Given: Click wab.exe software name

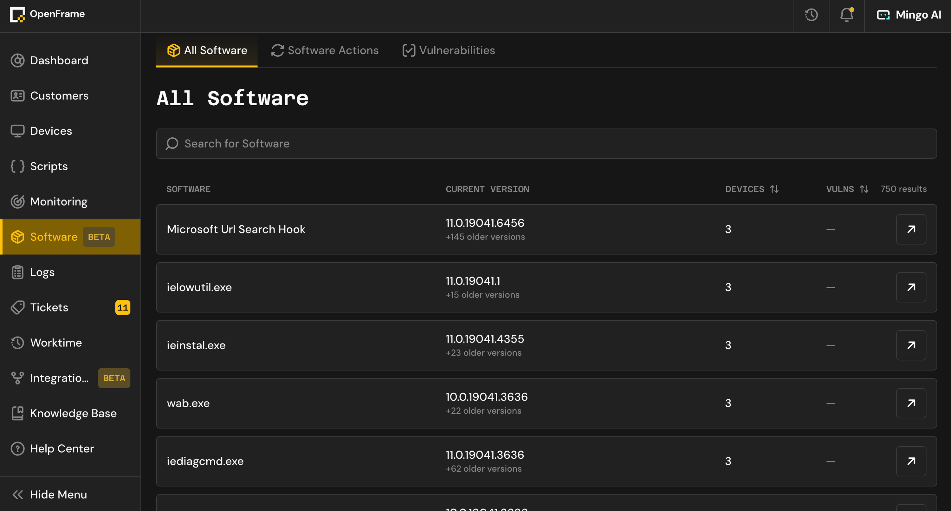Looking at the screenshot, I should coord(188,403).
